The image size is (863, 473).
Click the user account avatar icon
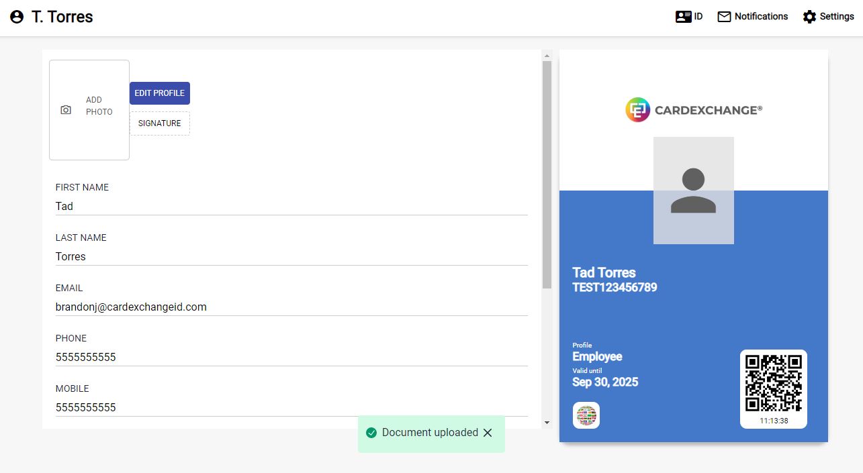(17, 17)
